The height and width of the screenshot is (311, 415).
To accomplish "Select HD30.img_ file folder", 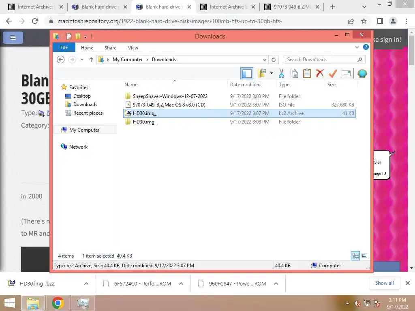I will pos(240,121).
